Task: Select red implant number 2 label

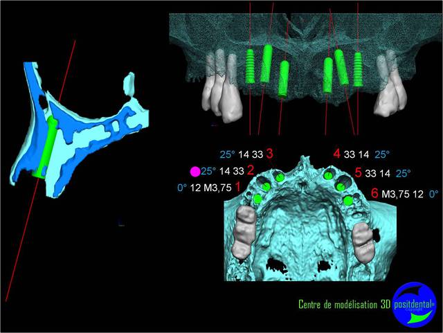Action: [x=251, y=170]
